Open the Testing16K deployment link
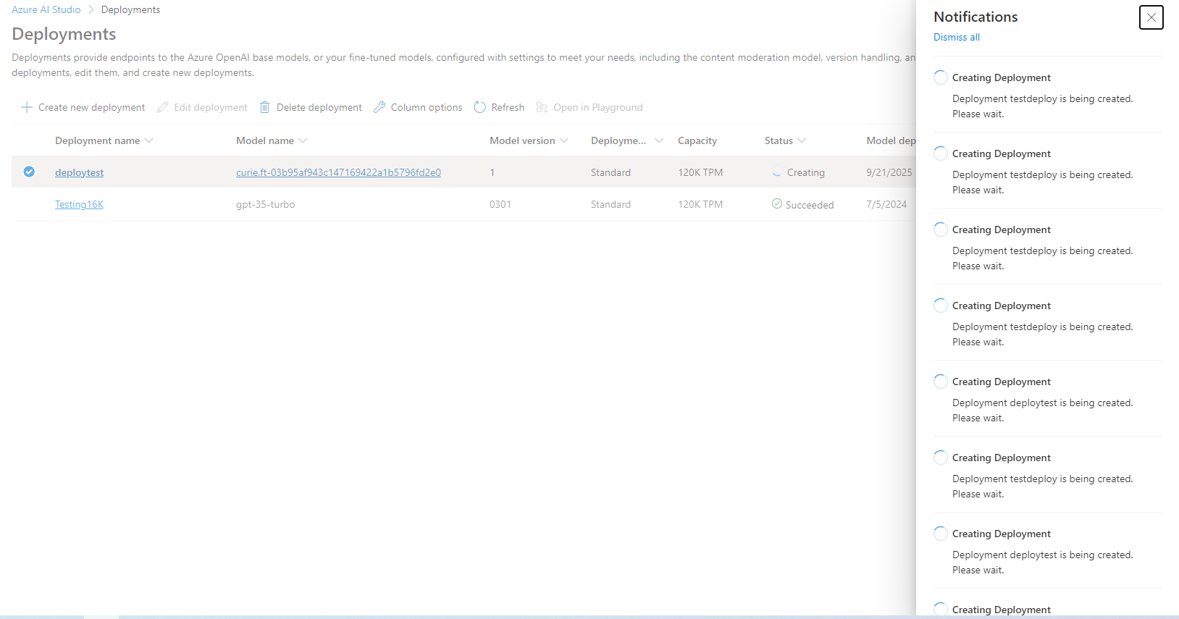The width and height of the screenshot is (1179, 619). 79,204
